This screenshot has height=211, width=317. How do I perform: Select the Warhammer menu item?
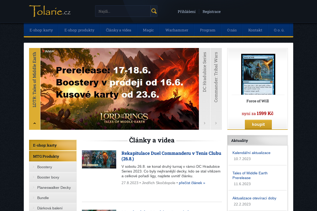point(177,30)
